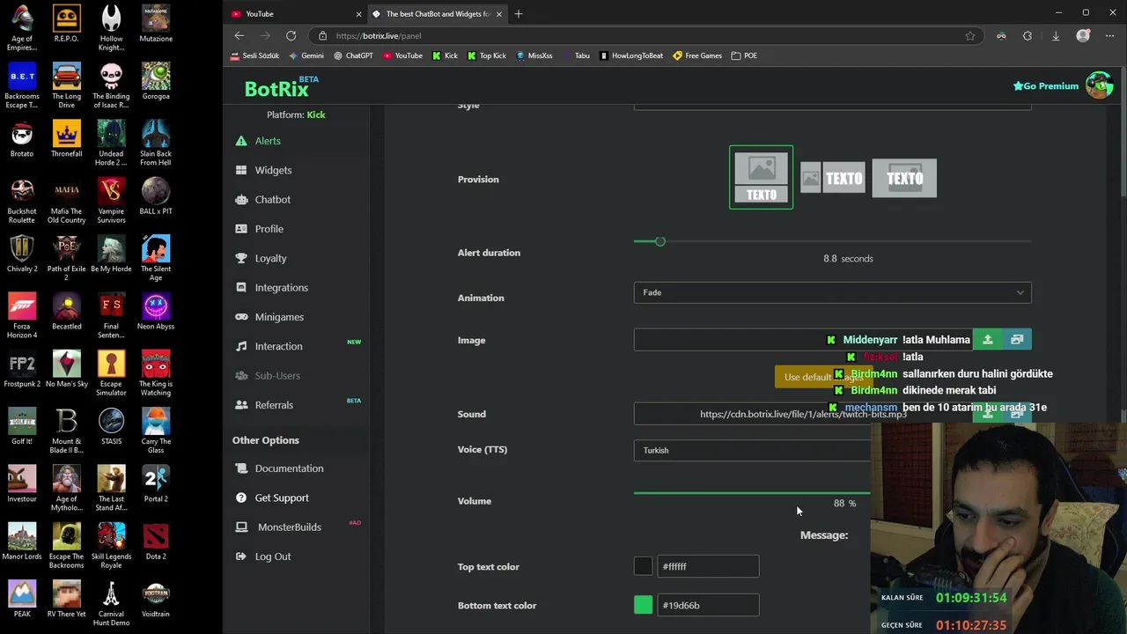
Task: Click the Sound URL input field
Action: point(803,414)
